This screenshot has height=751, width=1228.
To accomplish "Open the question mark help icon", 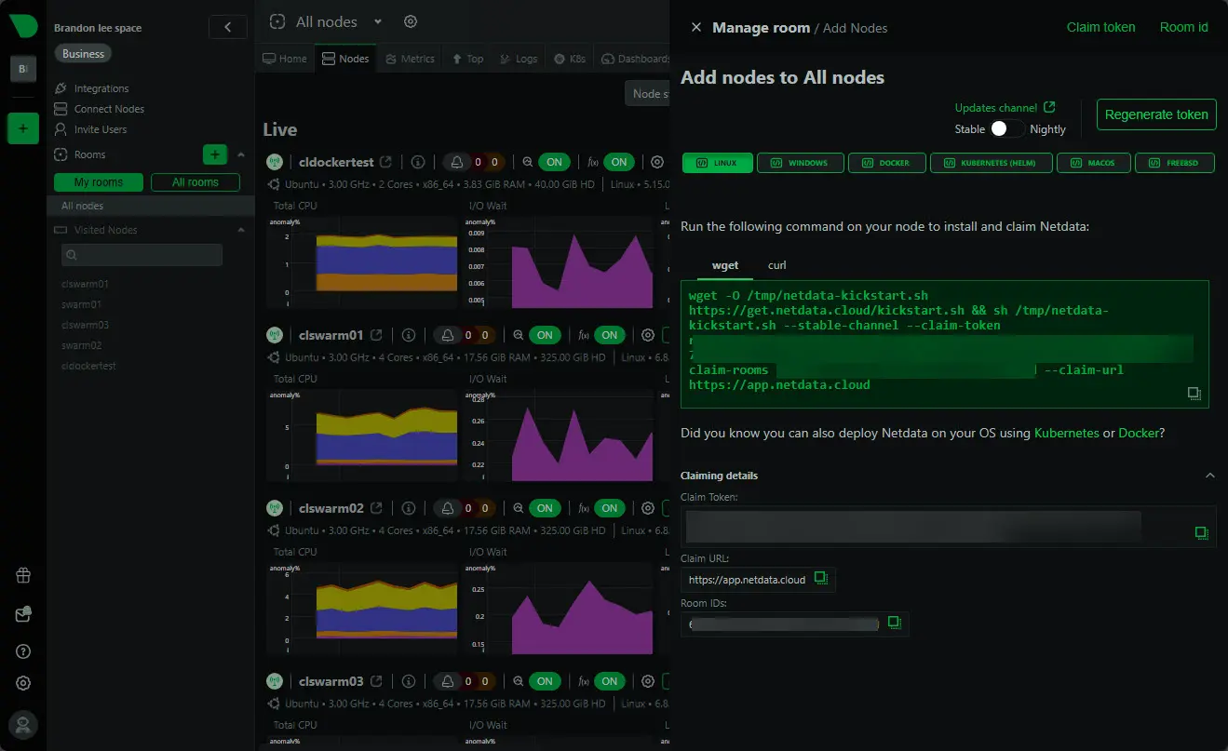I will 24,651.
